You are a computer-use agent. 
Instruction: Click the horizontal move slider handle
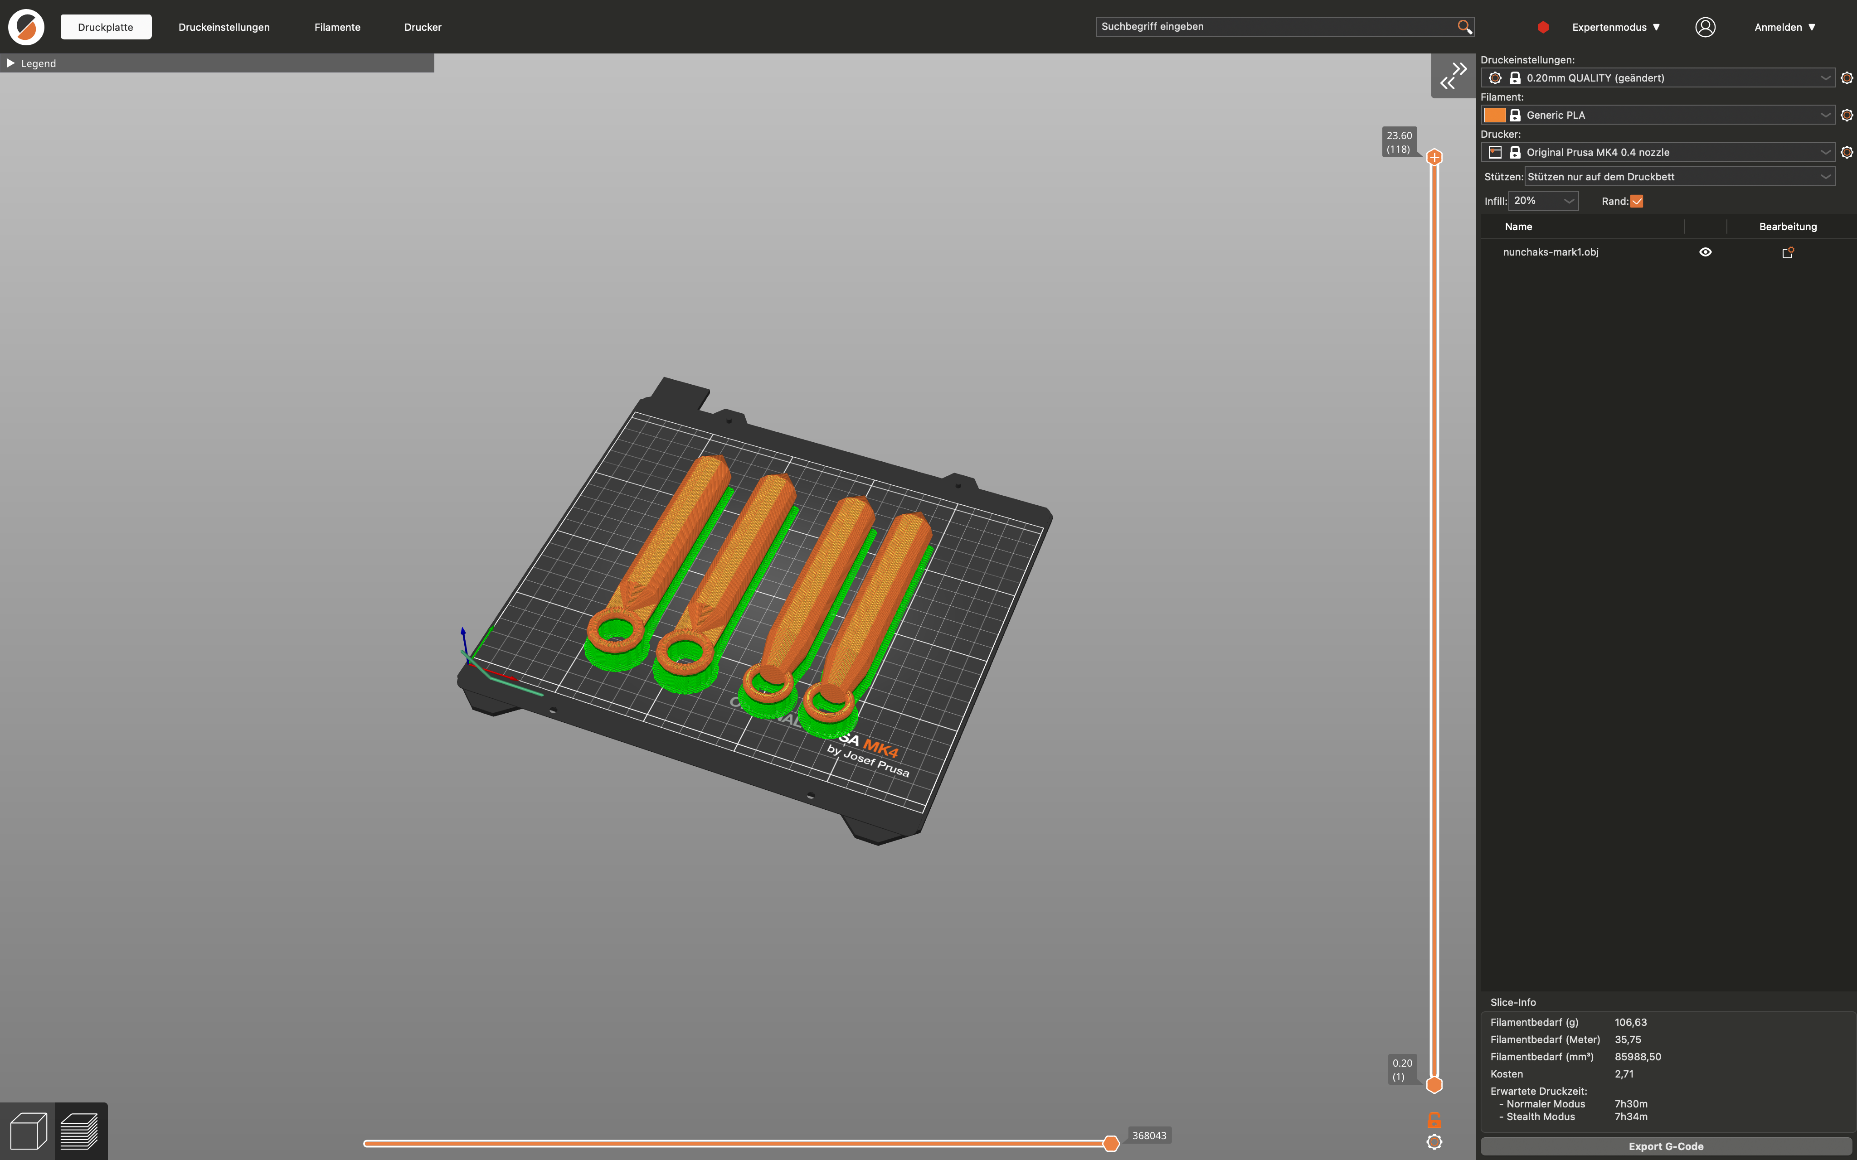[1110, 1143]
